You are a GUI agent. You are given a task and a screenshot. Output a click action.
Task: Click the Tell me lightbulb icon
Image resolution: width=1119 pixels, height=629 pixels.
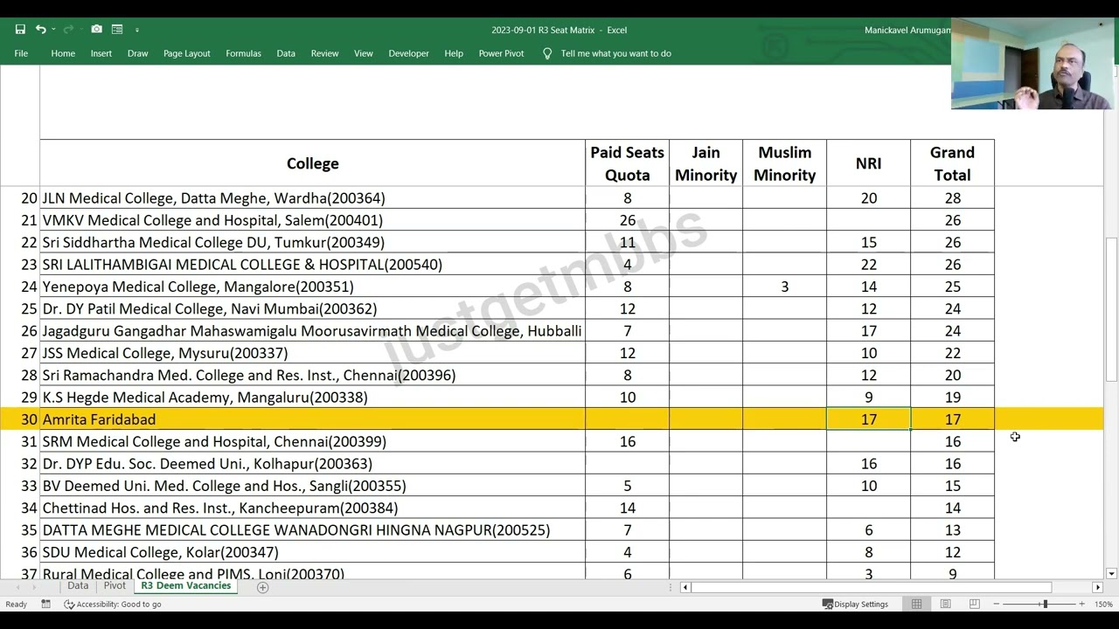click(x=547, y=53)
